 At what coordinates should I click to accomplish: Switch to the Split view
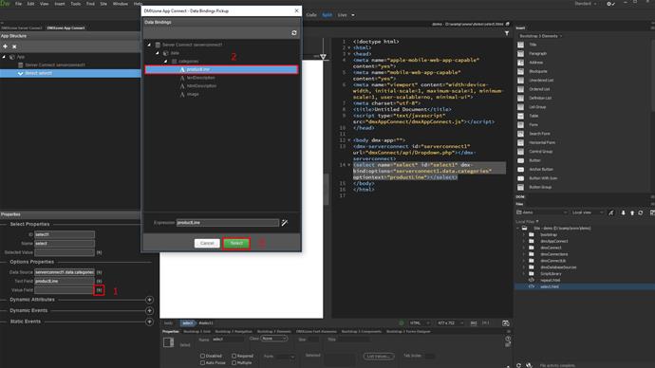pos(327,15)
